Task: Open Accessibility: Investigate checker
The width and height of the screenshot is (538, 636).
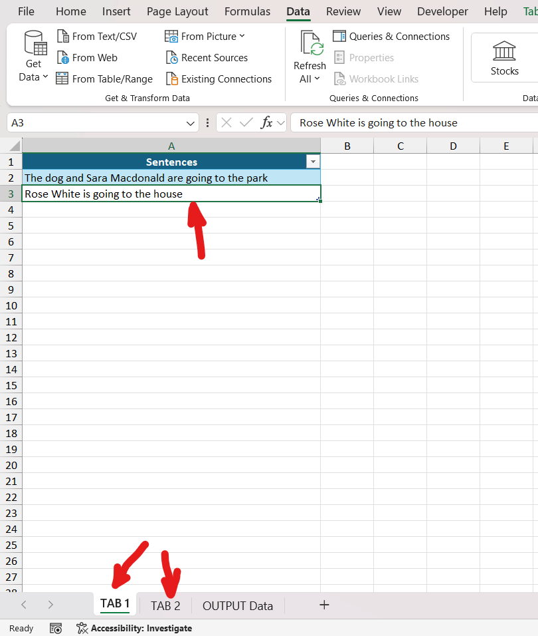Action: tap(134, 628)
